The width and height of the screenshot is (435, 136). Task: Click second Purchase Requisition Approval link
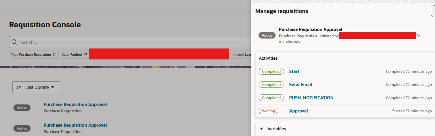coord(75,125)
